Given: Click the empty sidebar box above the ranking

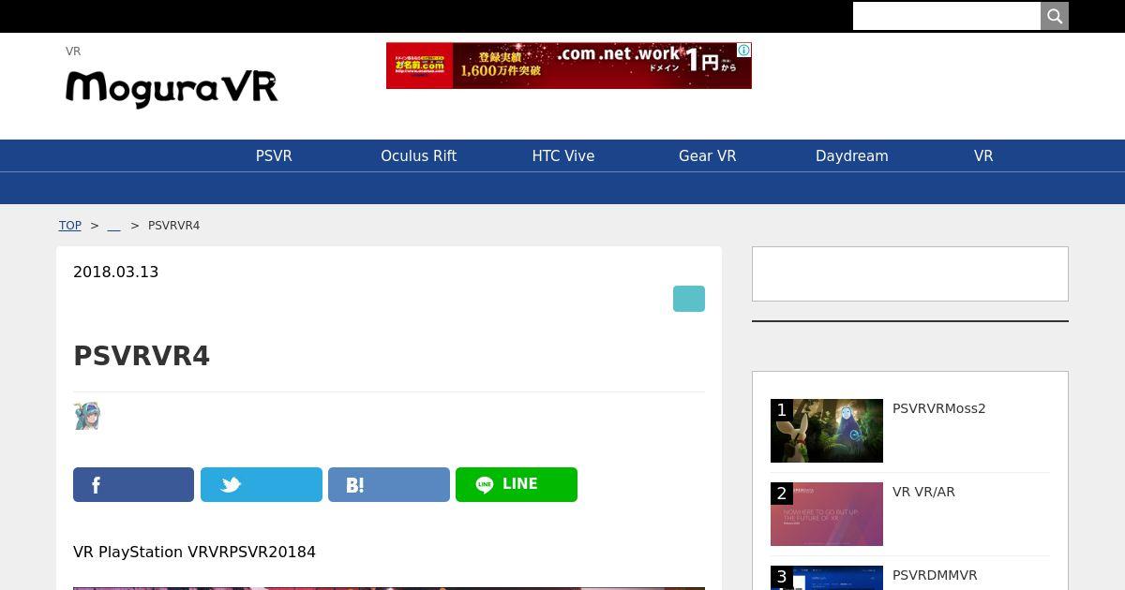Looking at the screenshot, I should click(910, 274).
